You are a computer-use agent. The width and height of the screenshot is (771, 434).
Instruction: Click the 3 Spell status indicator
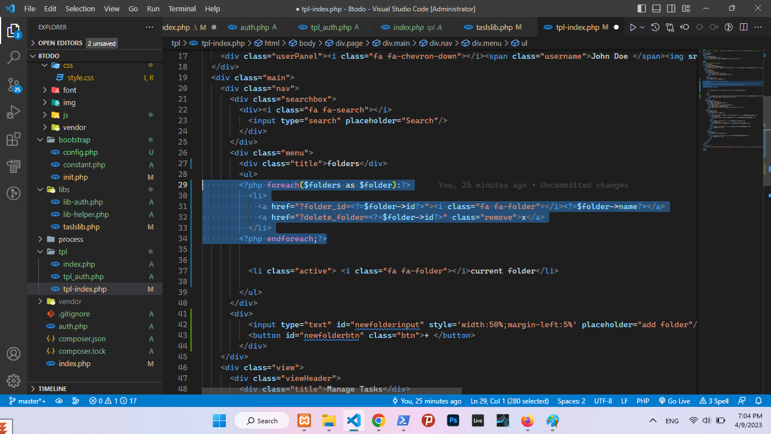point(714,401)
